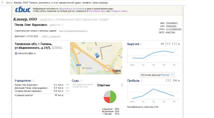Click the Выиграл 50% legend entry
This screenshot has width=214, height=118.
pos(111,109)
